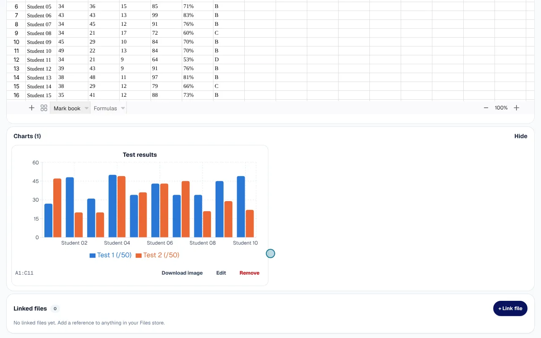Click the total 99 cell

tap(166, 15)
